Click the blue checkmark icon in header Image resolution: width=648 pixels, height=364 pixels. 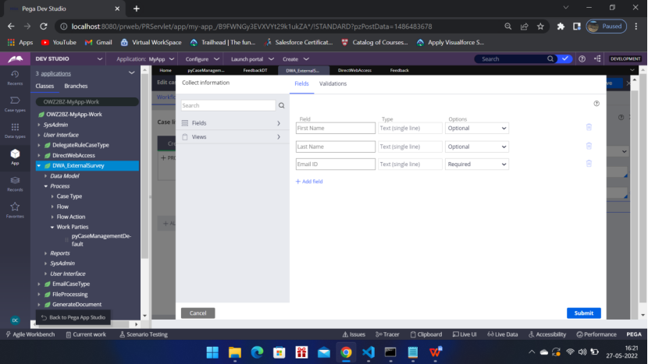564,59
